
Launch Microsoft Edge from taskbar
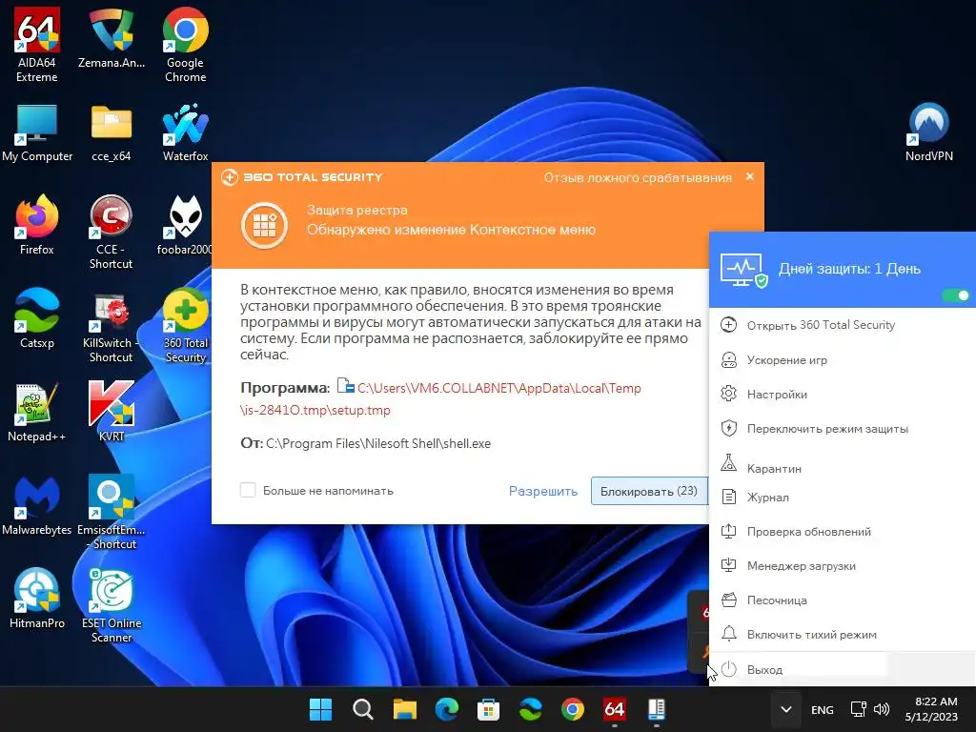(447, 709)
